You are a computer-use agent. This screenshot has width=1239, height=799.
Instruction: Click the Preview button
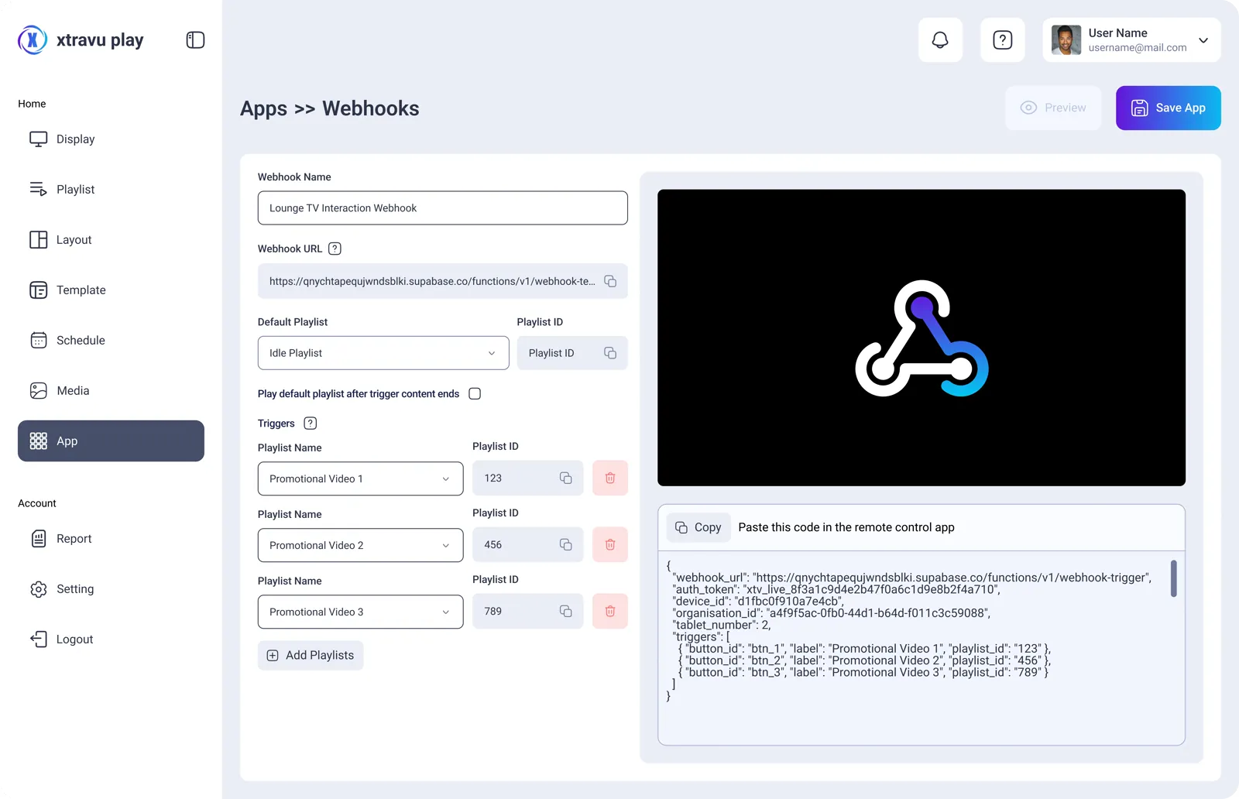click(x=1053, y=108)
